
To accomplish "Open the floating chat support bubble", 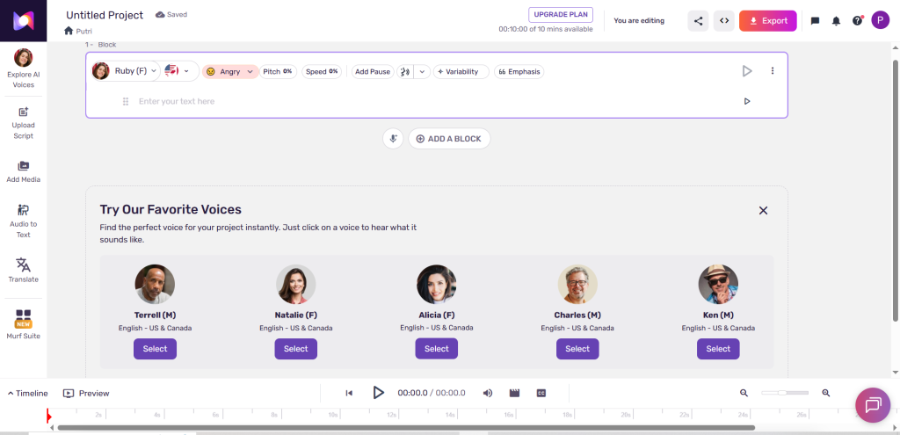I will click(x=873, y=405).
